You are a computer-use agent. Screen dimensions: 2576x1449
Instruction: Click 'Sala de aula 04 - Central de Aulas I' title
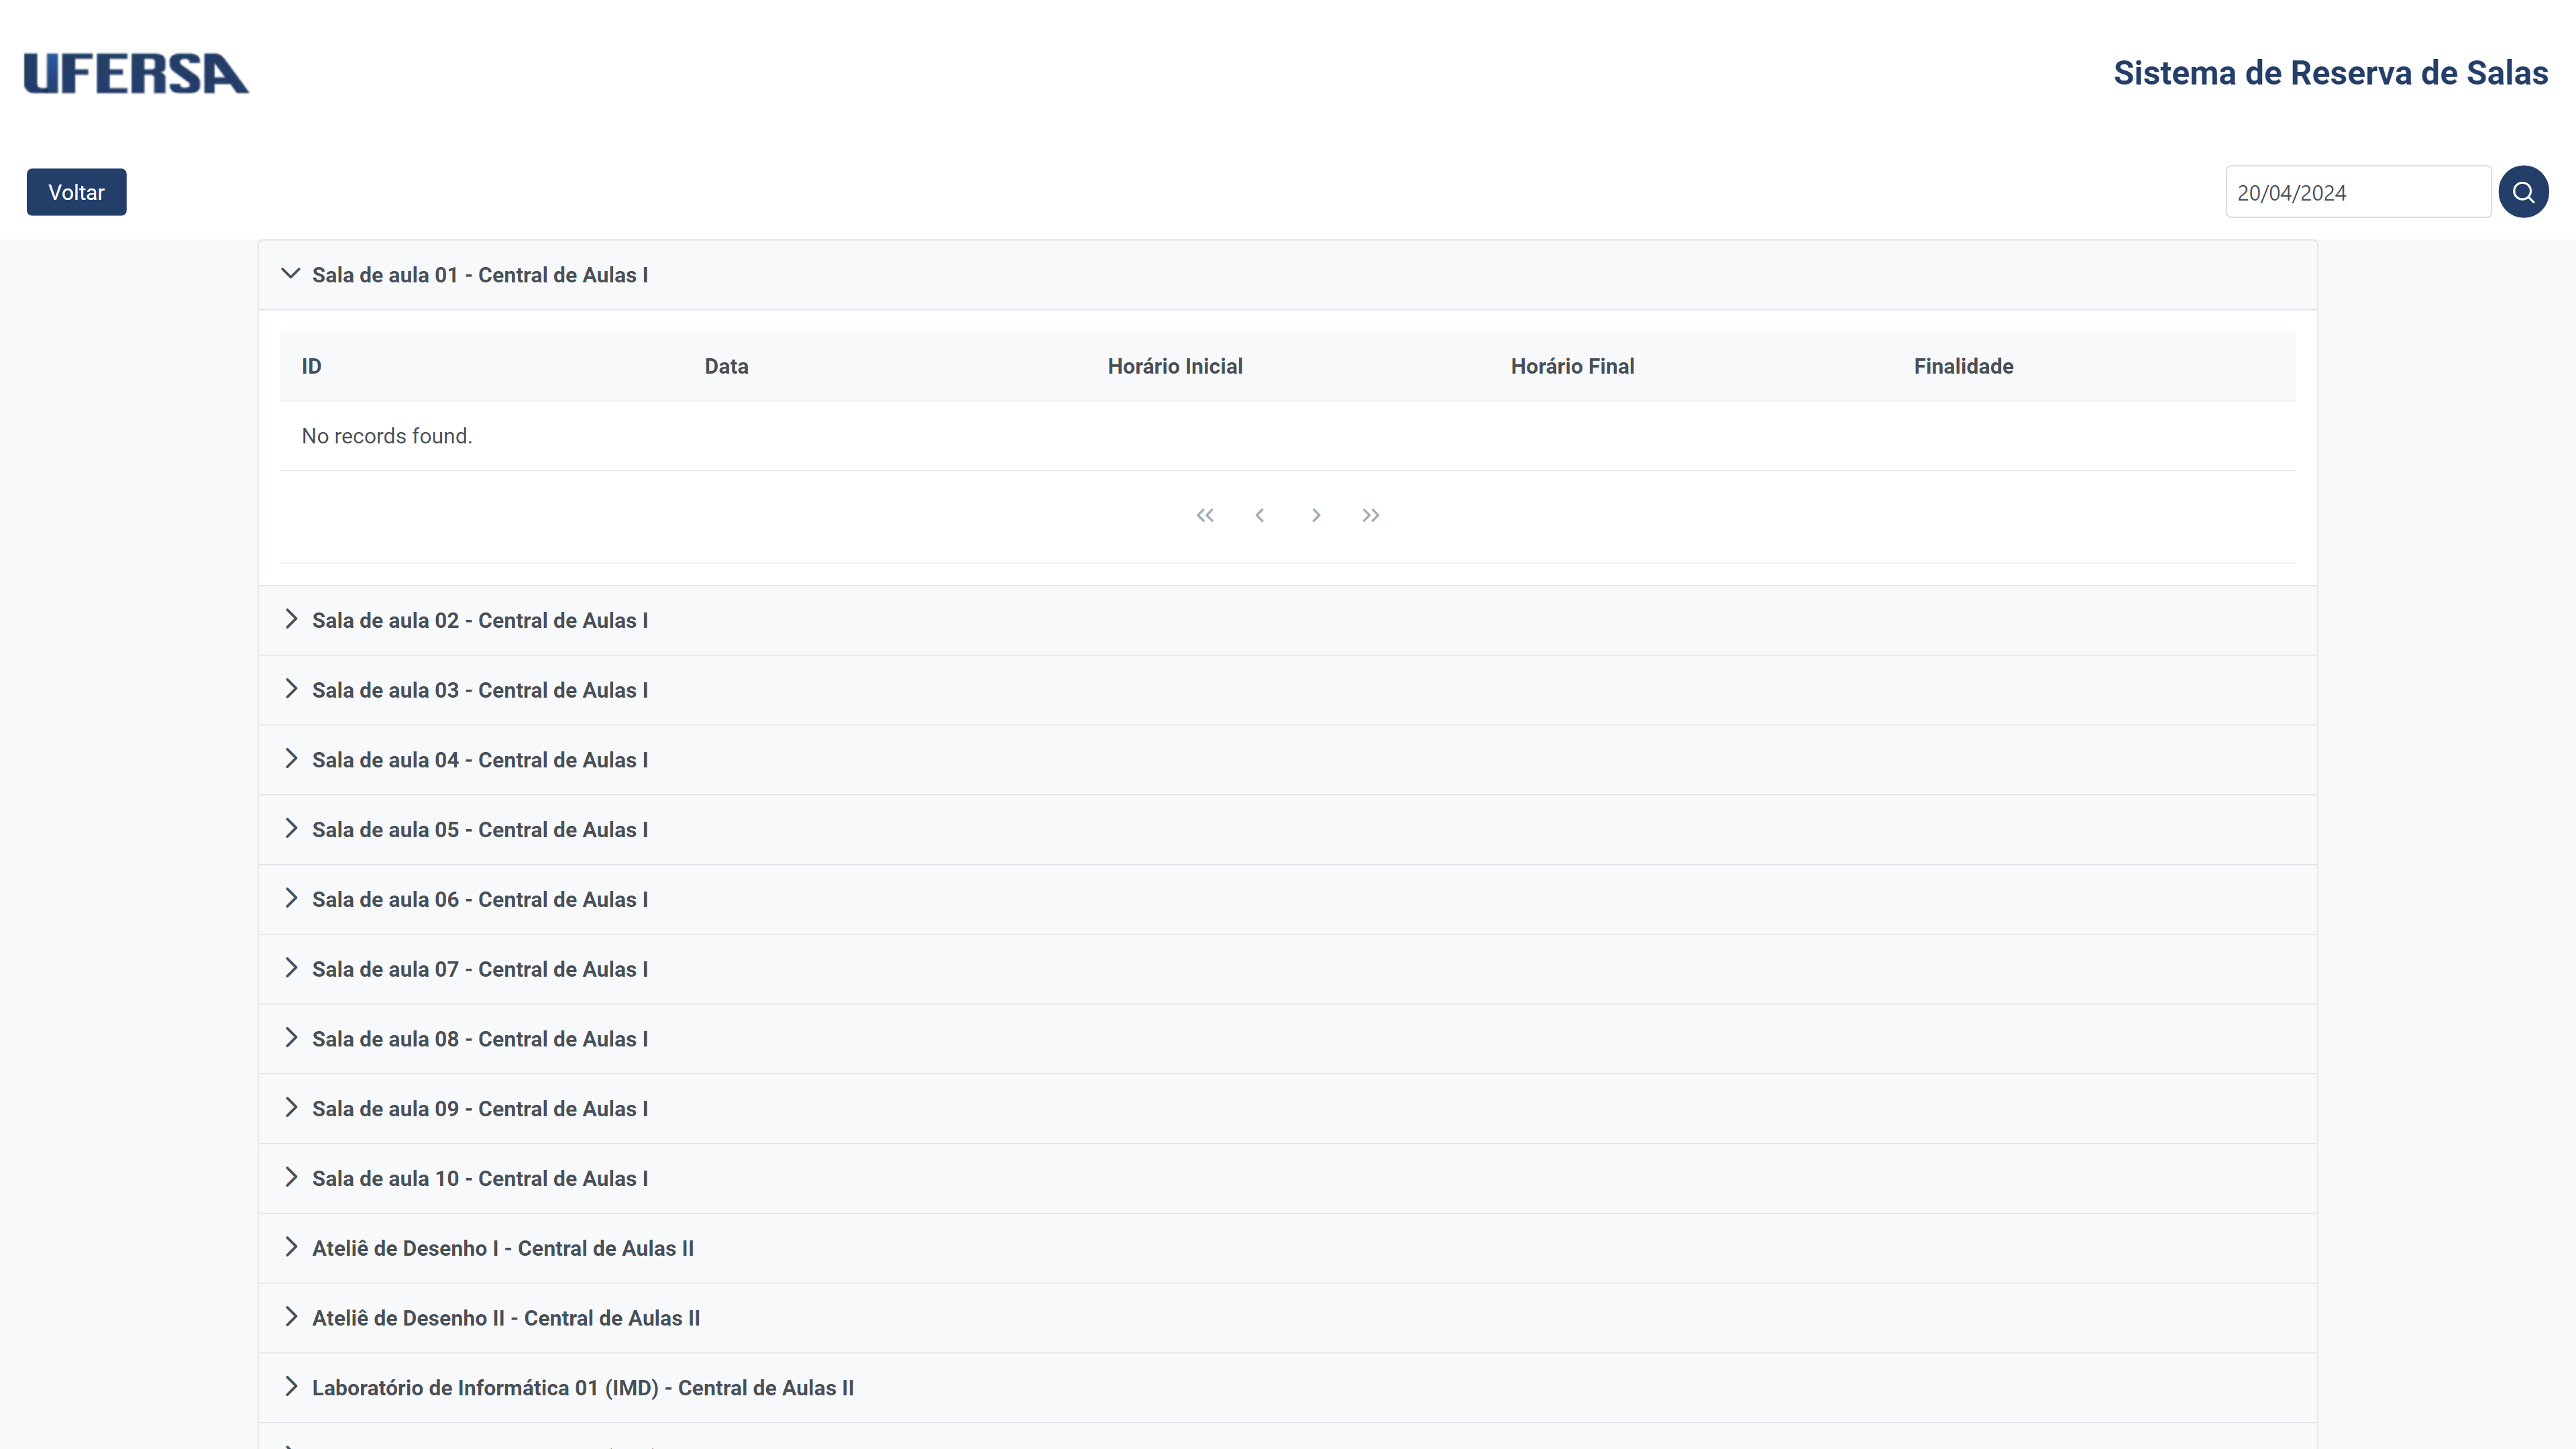480,760
